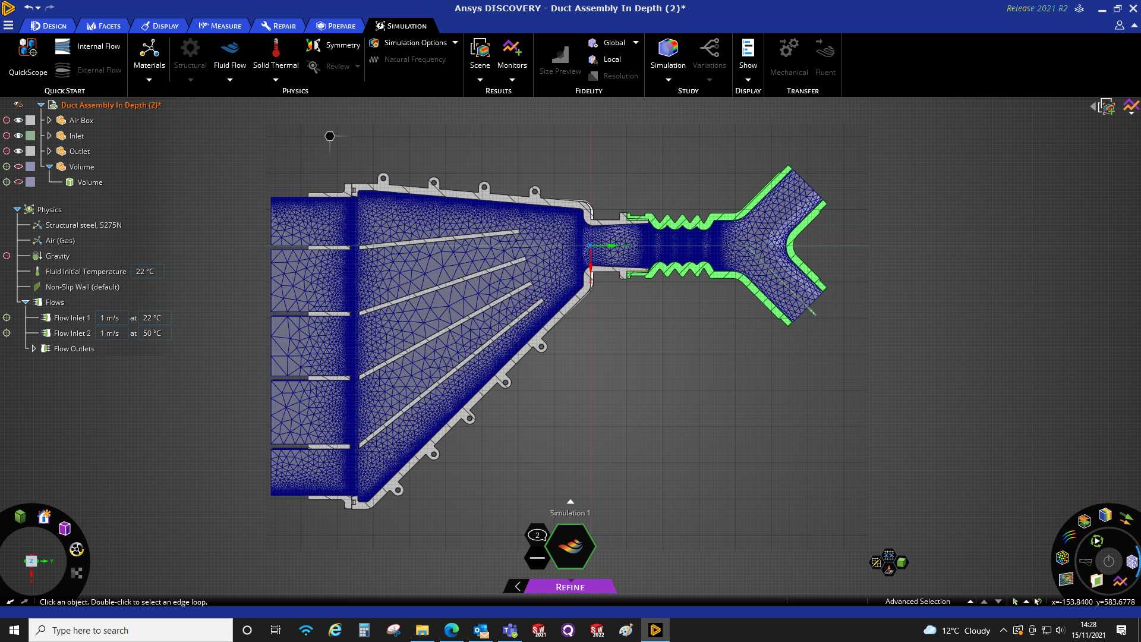
Task: Click the sketch grid hexagon icon
Action: (x=876, y=562)
